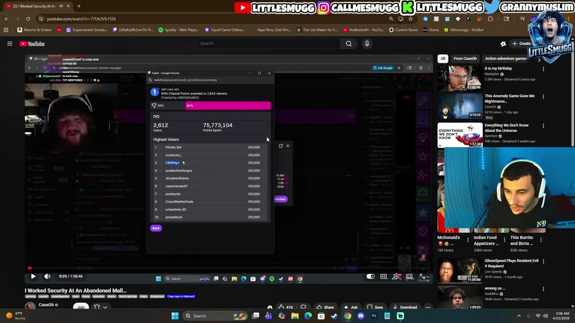Enter fullscreen from the player controls

[422, 276]
